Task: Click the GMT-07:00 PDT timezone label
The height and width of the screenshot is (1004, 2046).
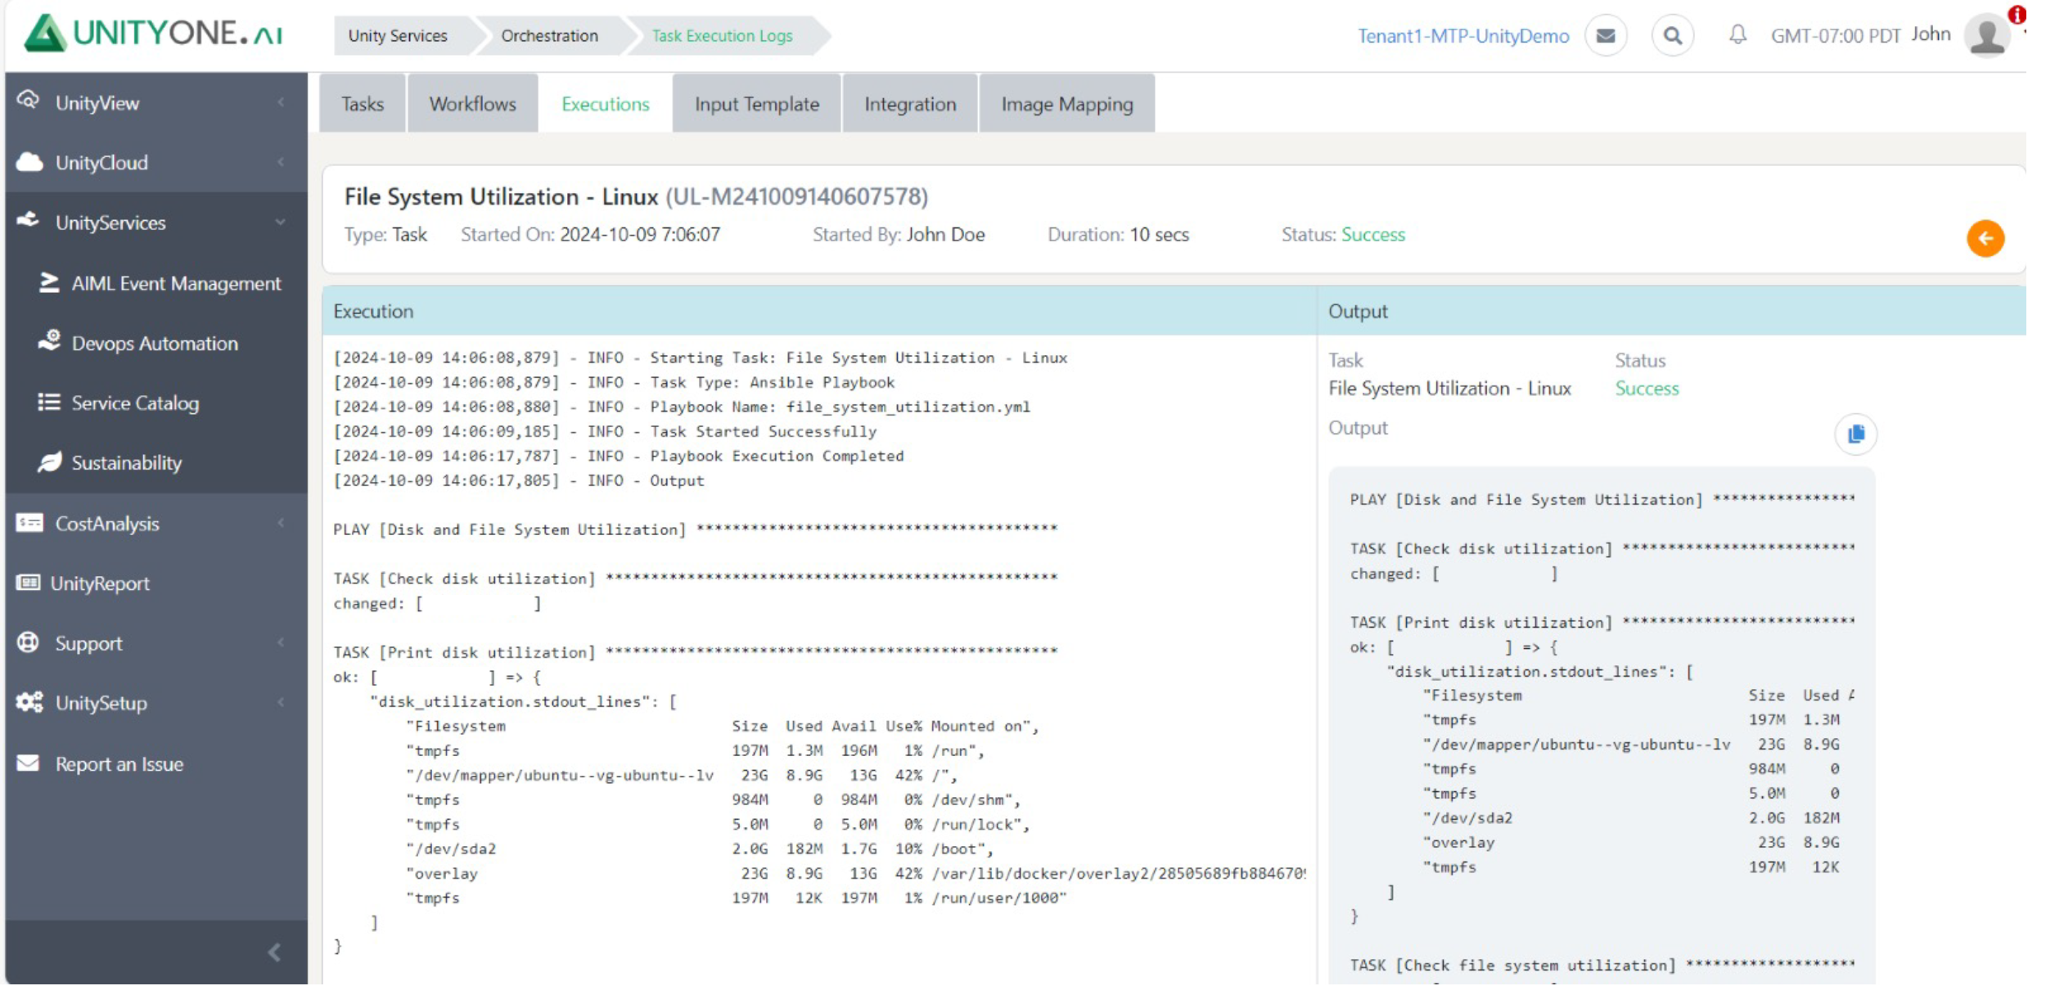Action: 1834,36
